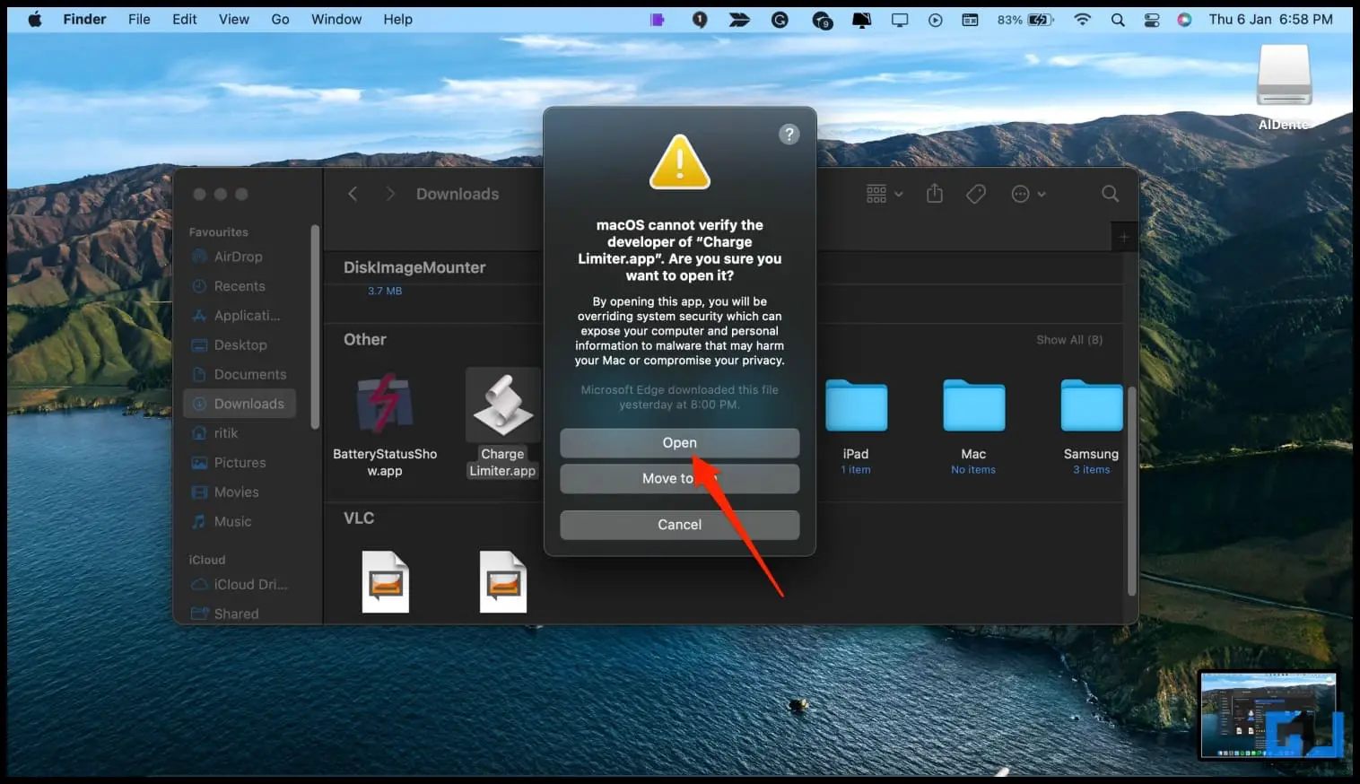Open the Window menu
This screenshot has height=784, width=1360.
pyautogui.click(x=336, y=19)
